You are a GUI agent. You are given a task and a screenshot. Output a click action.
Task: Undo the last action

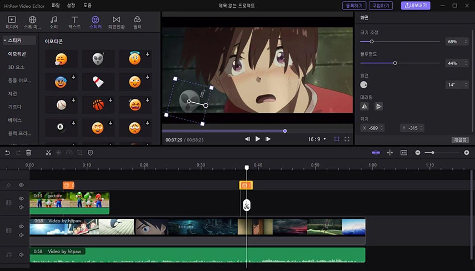8,153
